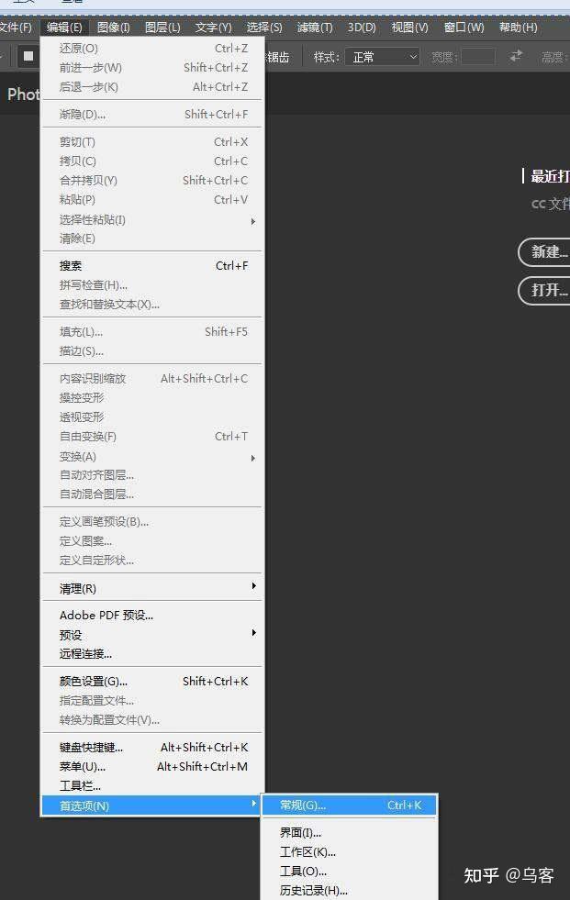The image size is (570, 900).
Task: Open the 样式 dropdown showing 正常
Action: (x=383, y=57)
